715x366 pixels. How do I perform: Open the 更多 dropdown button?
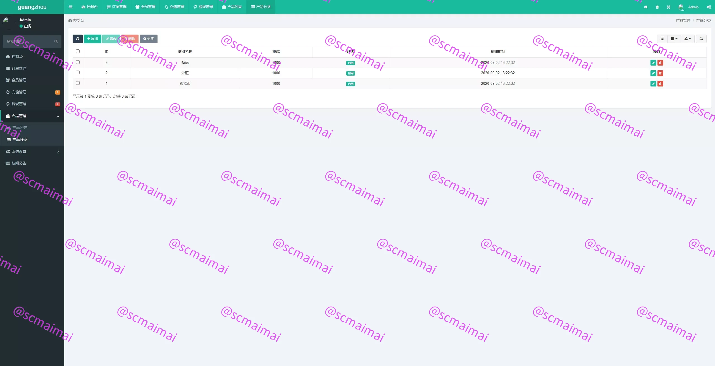[x=149, y=39]
